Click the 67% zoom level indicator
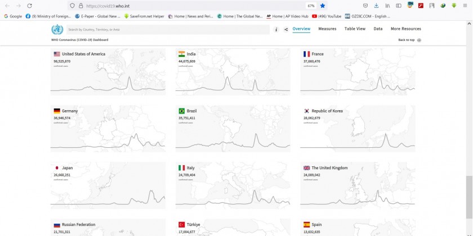 (x=311, y=6)
